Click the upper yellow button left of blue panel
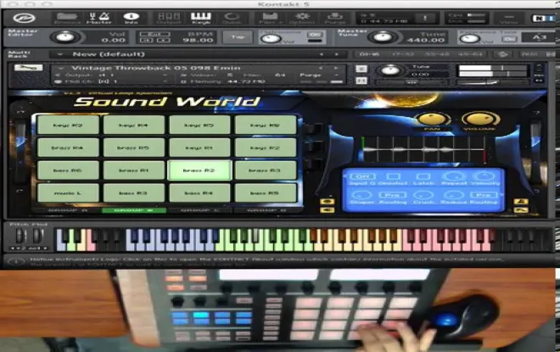 click(x=327, y=201)
